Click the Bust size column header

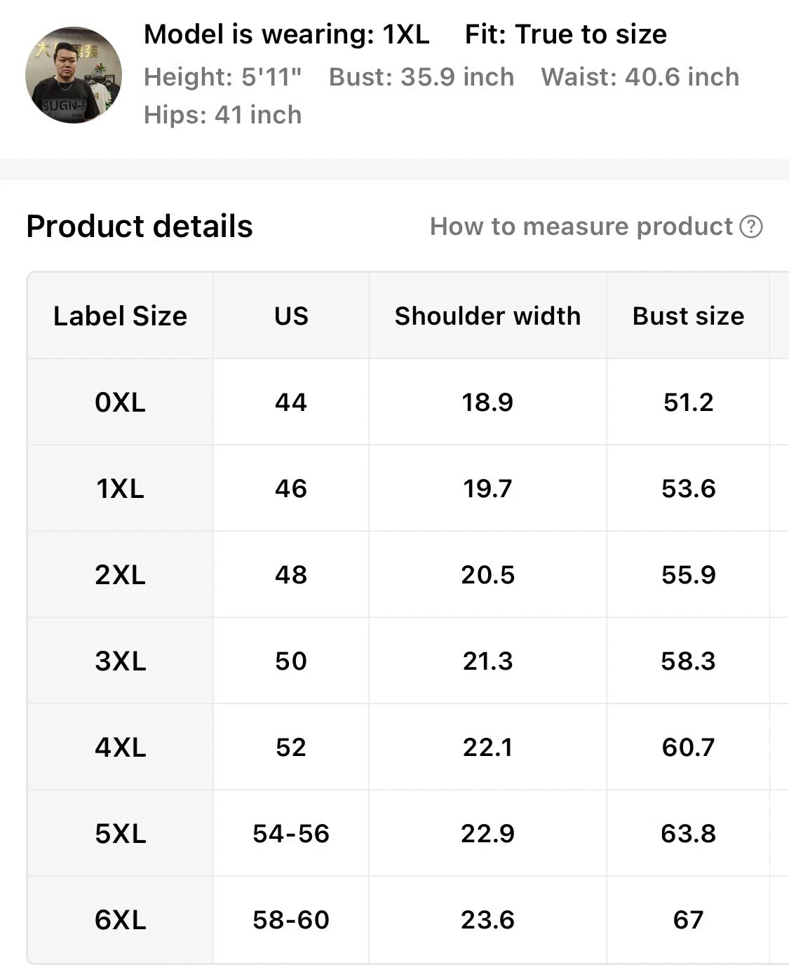tap(688, 316)
